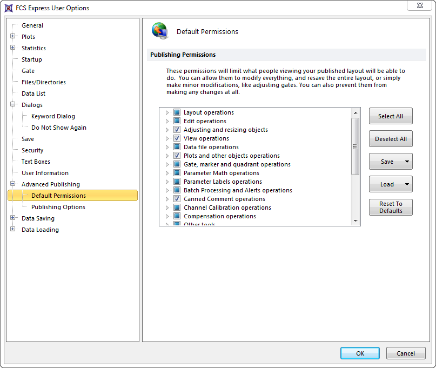Go to Keyword Dialog settings
The image size is (436, 368).
[x=53, y=116]
